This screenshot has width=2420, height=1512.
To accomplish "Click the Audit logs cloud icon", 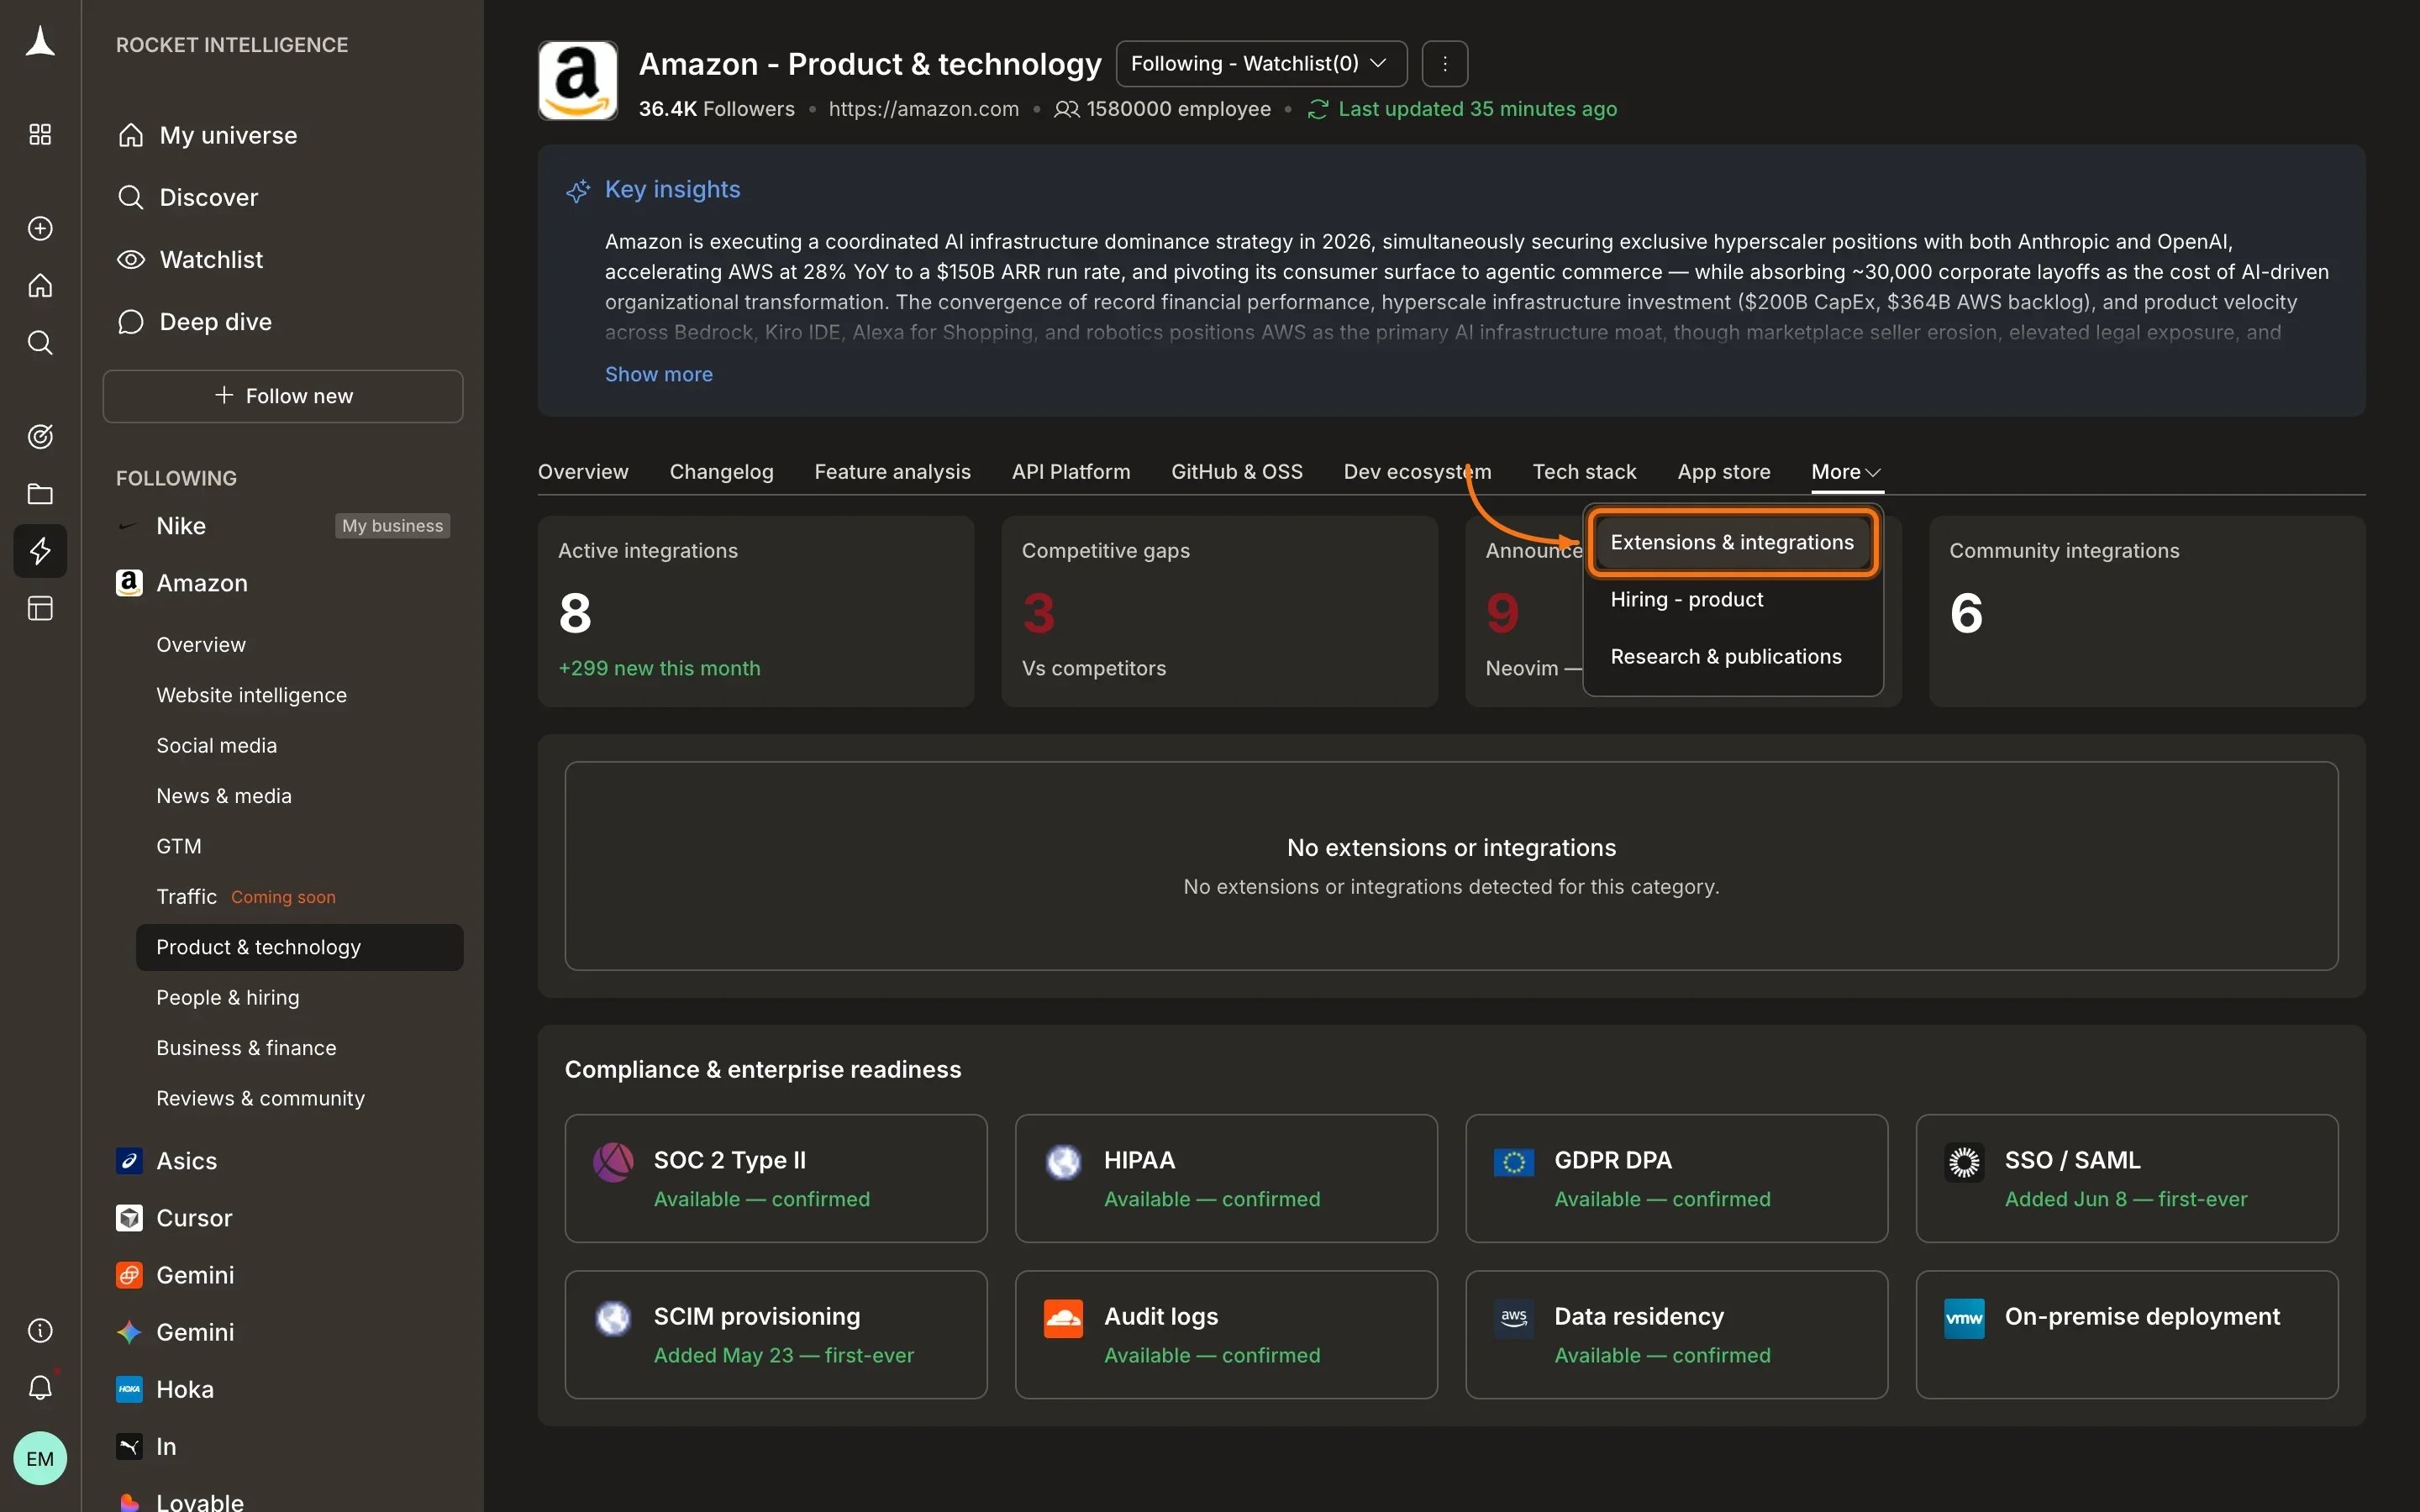I will pyautogui.click(x=1063, y=1318).
